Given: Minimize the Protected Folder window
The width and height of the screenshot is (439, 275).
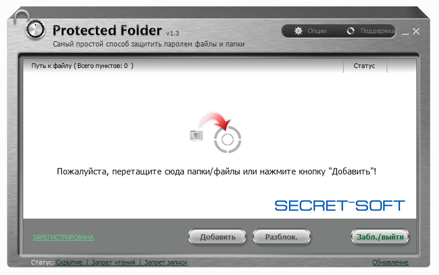Looking at the screenshot, I should click(x=405, y=31).
